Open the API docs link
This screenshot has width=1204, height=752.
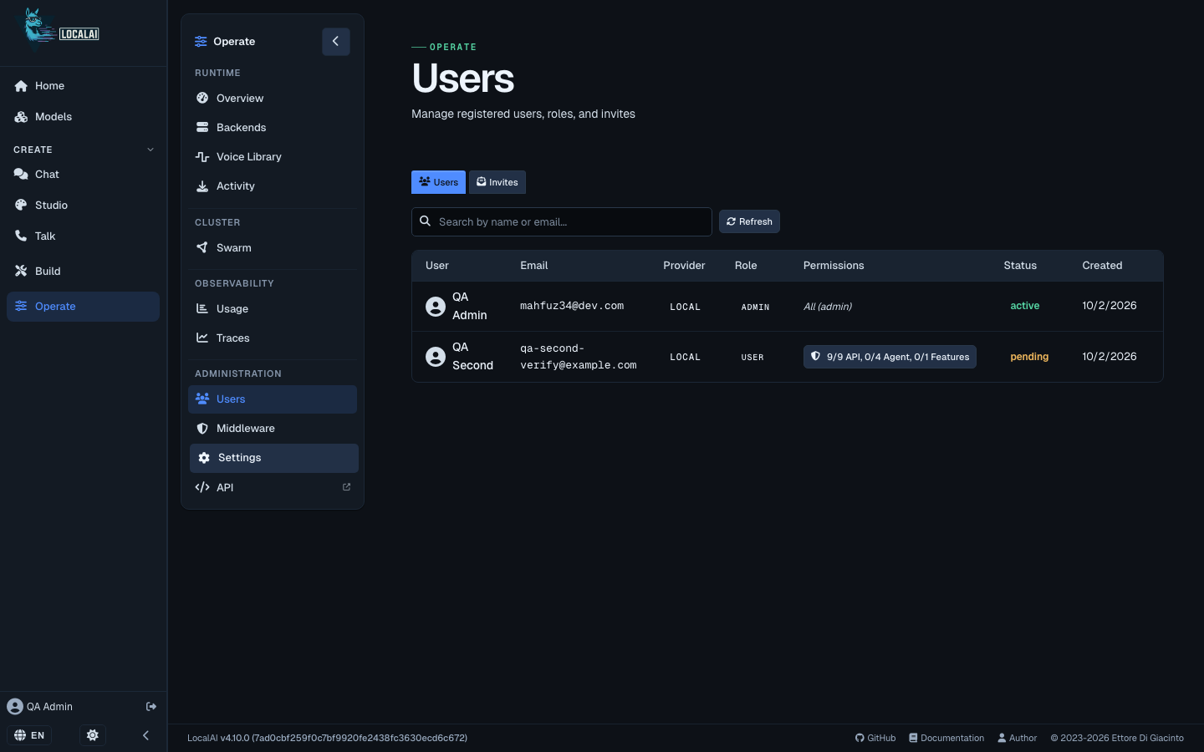point(273,488)
